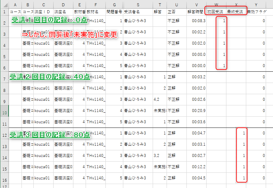Select column G by its header letter
This screenshot has width=273, height=188.
coord(114,4)
